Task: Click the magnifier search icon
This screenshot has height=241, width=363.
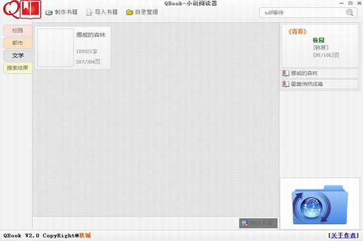Action: [350, 13]
